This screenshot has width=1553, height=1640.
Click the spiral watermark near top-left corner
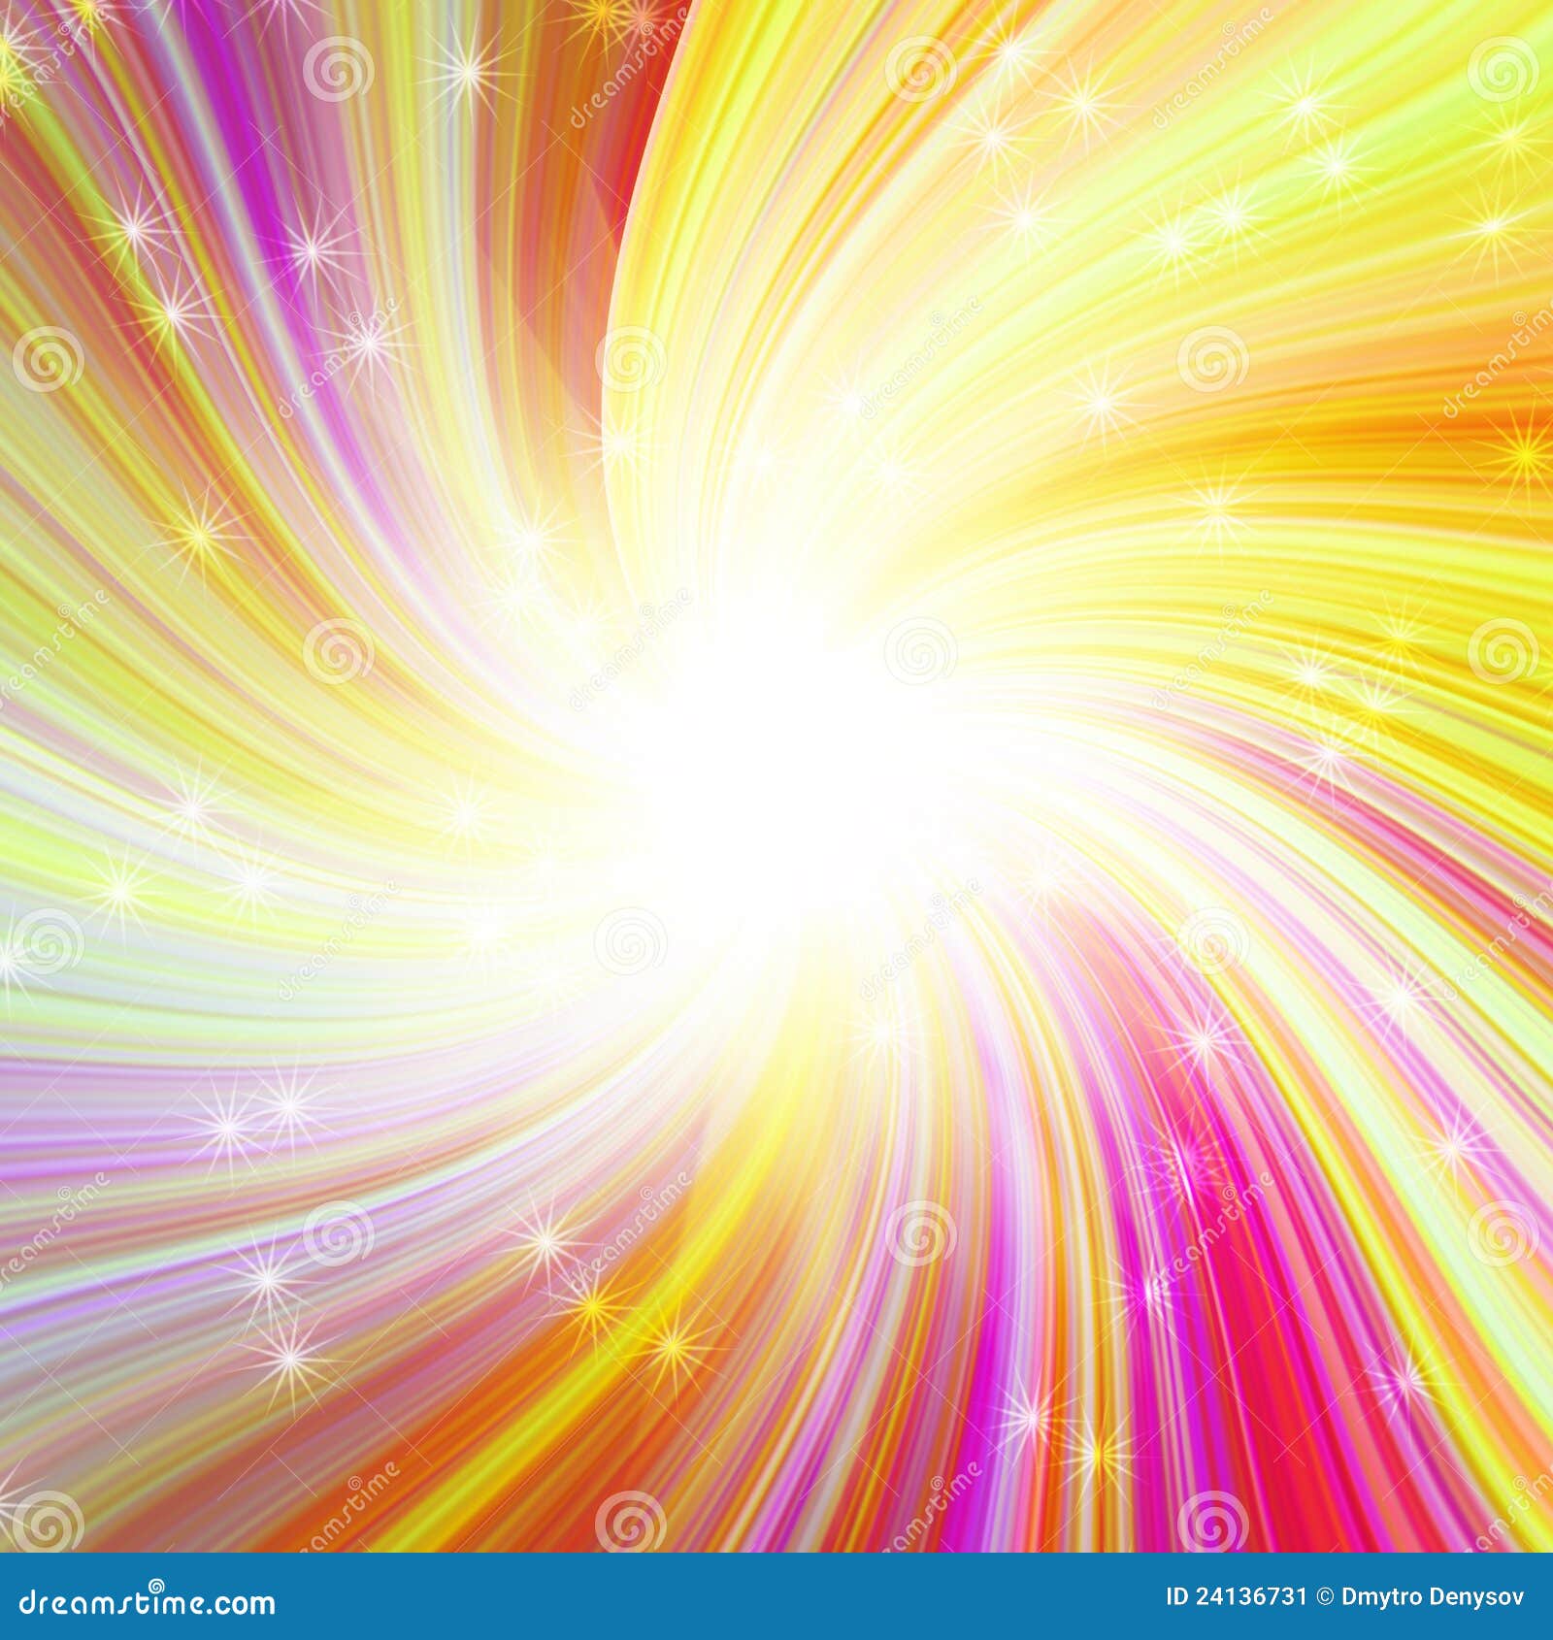(x=340, y=70)
